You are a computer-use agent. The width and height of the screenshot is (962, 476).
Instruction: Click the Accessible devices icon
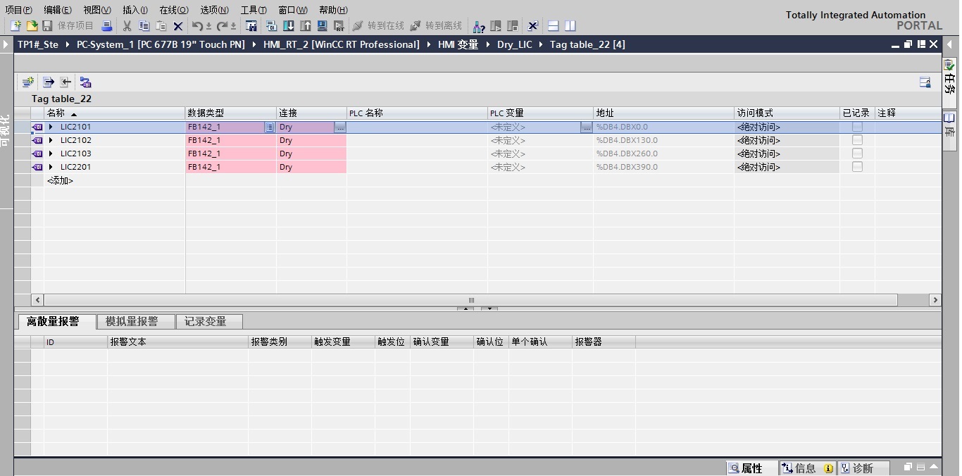click(479, 26)
